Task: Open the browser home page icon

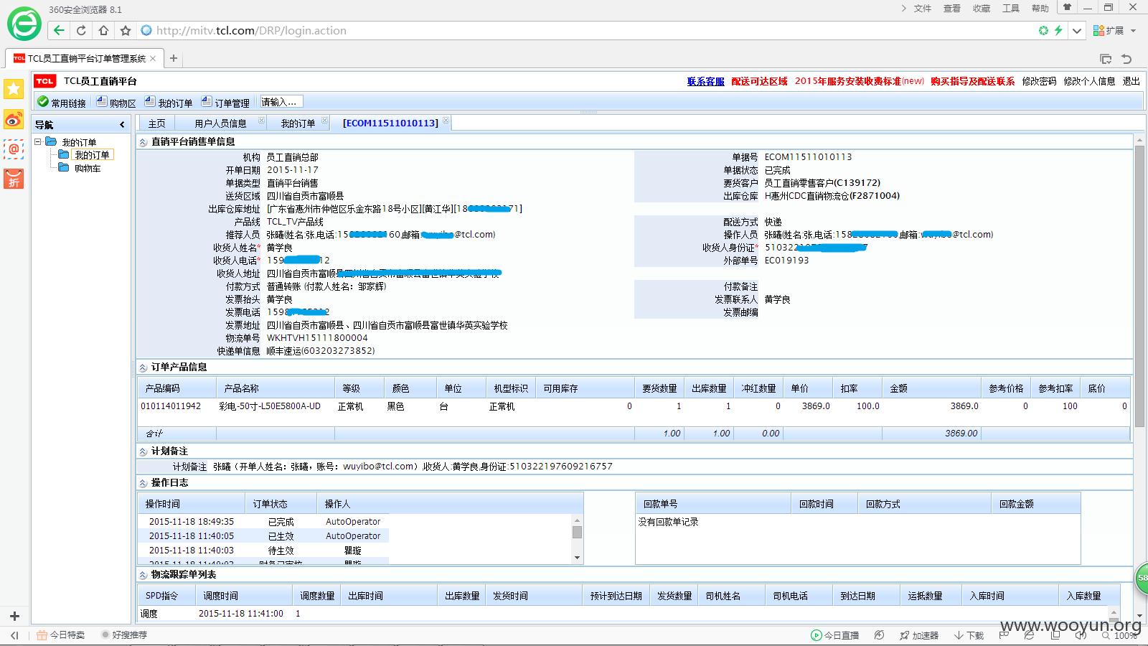Action: pyautogui.click(x=103, y=30)
